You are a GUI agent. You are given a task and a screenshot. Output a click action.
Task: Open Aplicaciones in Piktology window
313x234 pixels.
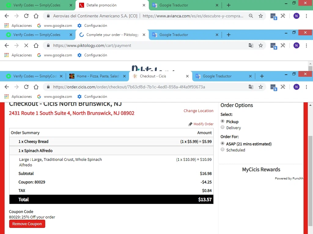pyautogui.click(x=18, y=55)
